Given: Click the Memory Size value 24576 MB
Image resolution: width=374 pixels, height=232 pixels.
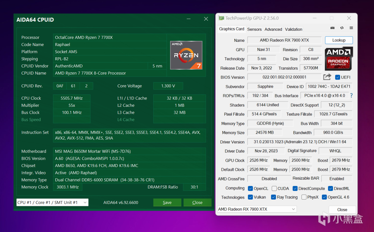Looking at the screenshot, I should tap(265, 133).
